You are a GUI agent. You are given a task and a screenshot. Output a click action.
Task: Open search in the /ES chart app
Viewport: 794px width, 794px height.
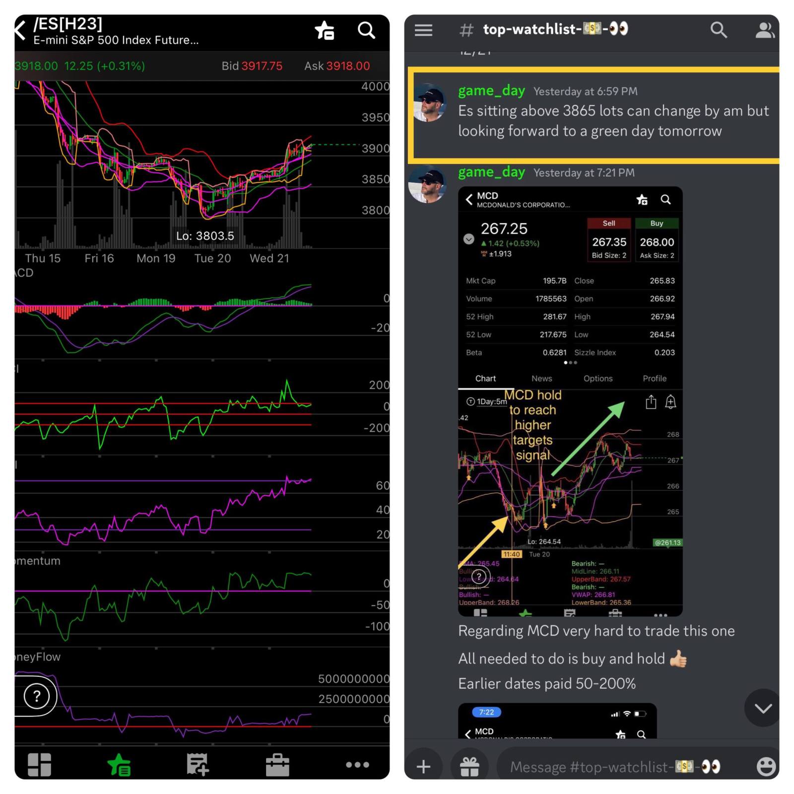(366, 30)
